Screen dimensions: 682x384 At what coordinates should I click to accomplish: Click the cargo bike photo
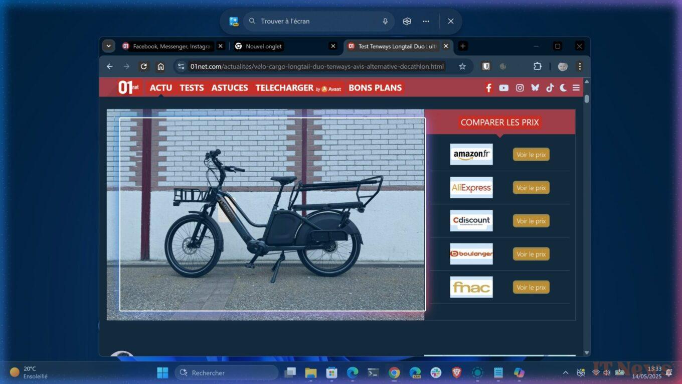point(265,215)
